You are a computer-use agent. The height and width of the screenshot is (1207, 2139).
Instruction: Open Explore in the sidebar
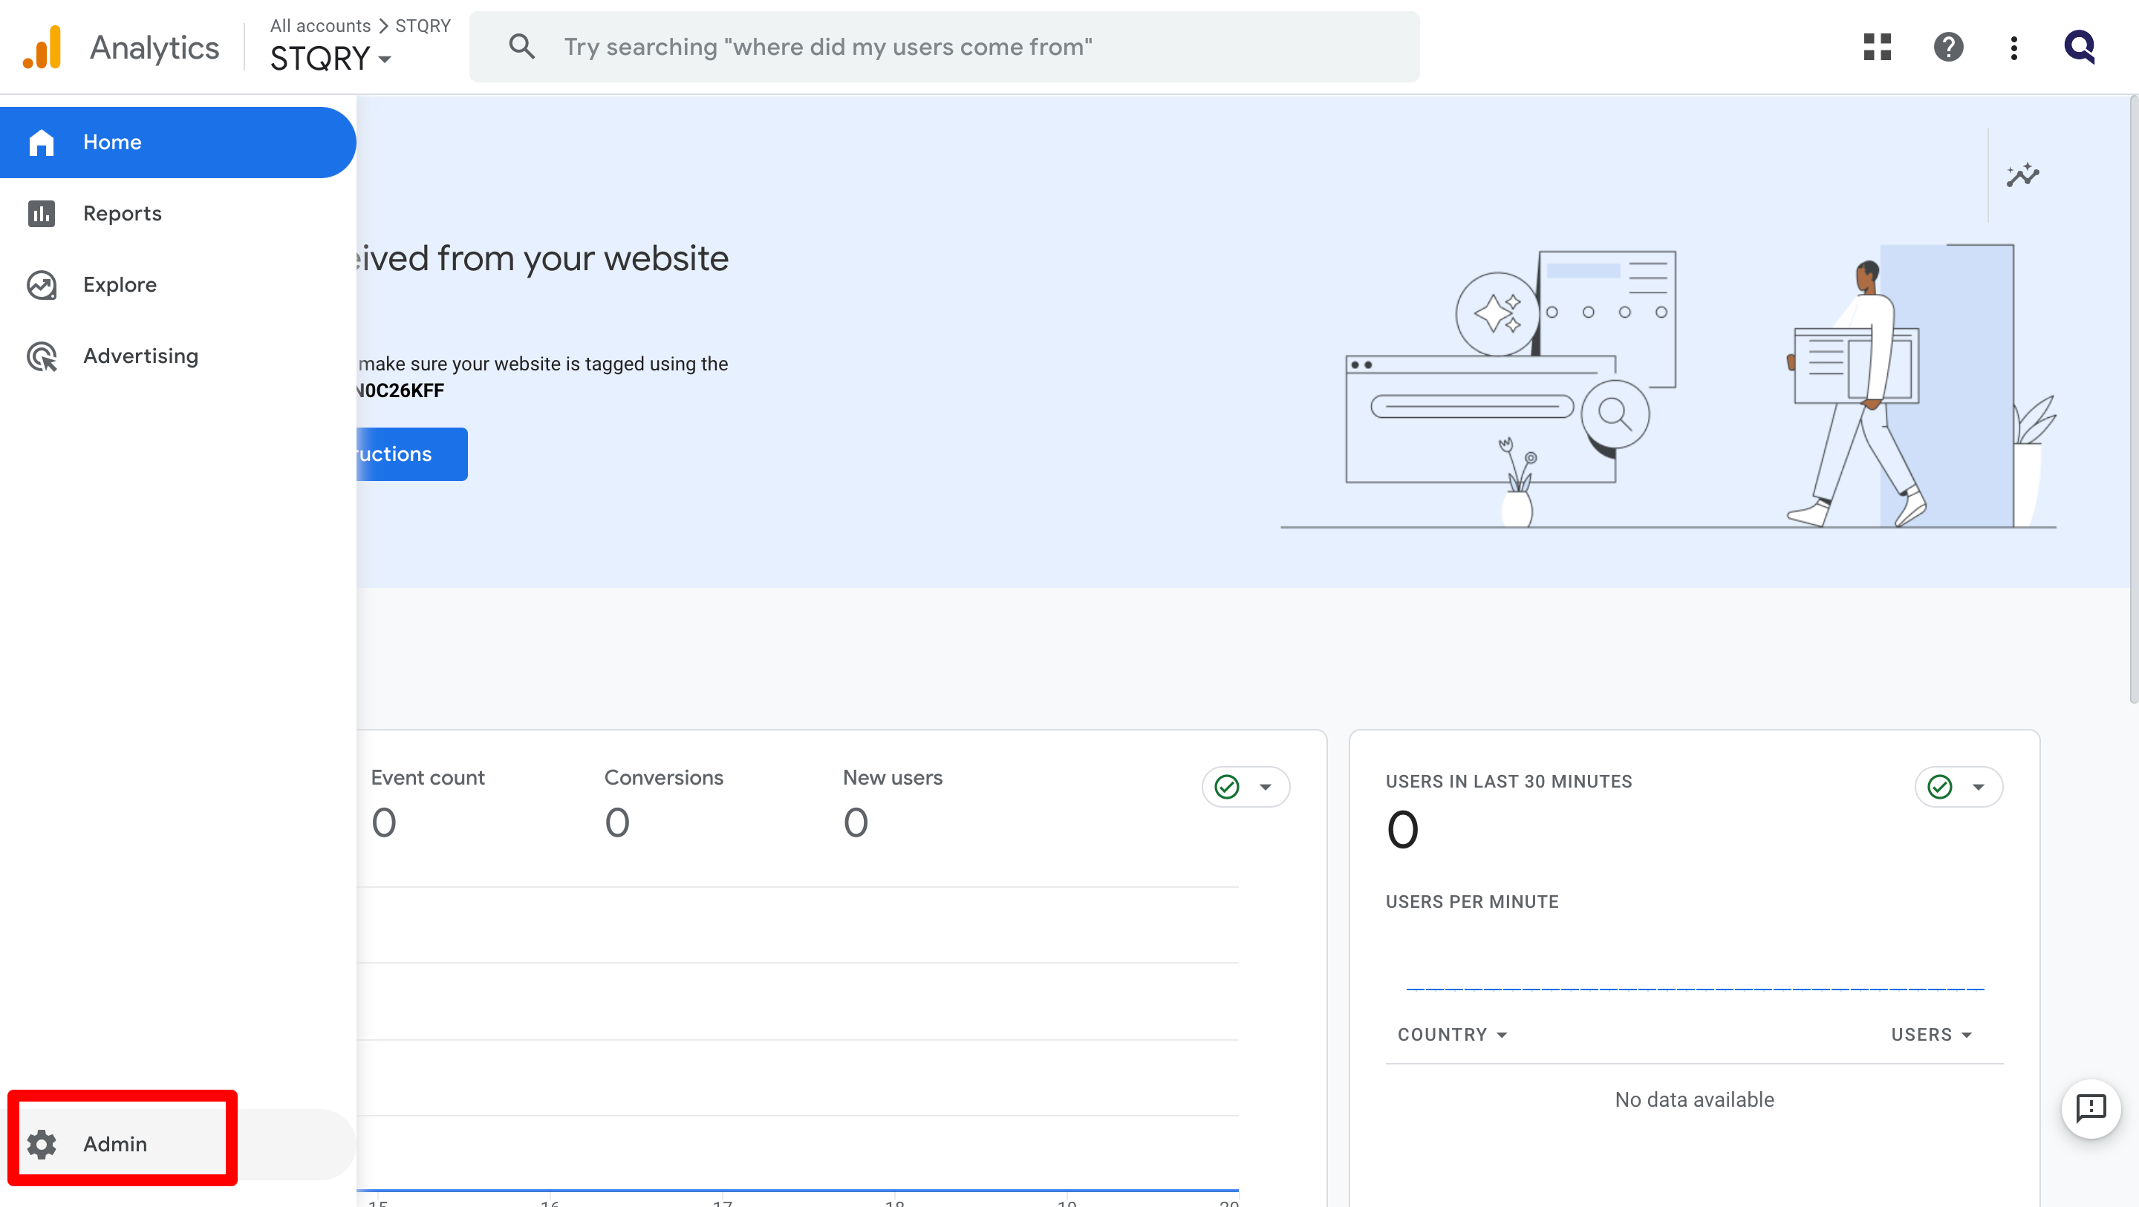tap(120, 285)
